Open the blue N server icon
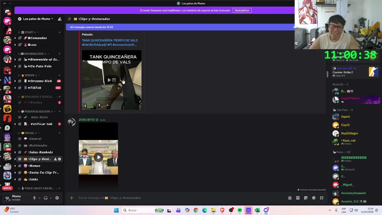 [7, 80]
